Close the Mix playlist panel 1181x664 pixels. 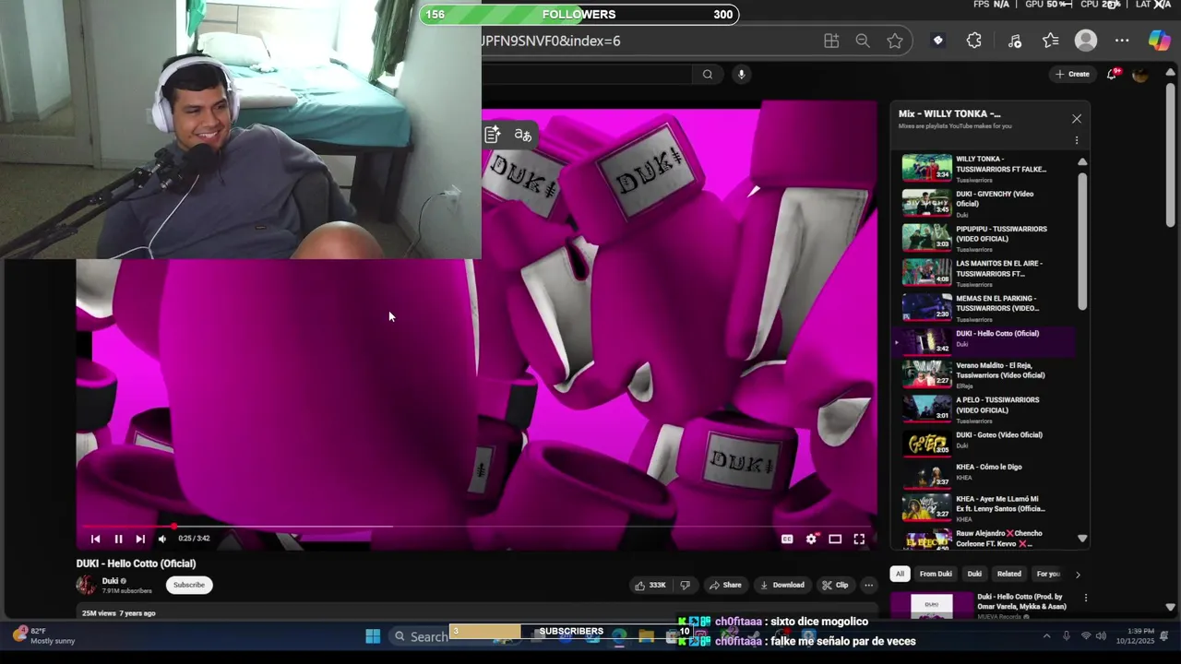1076,119
